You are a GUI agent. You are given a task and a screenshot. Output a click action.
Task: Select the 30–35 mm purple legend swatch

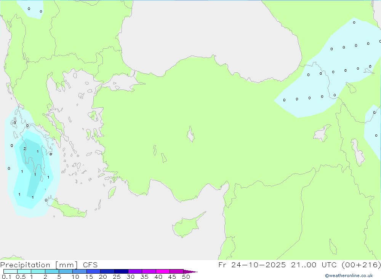[135, 271]
